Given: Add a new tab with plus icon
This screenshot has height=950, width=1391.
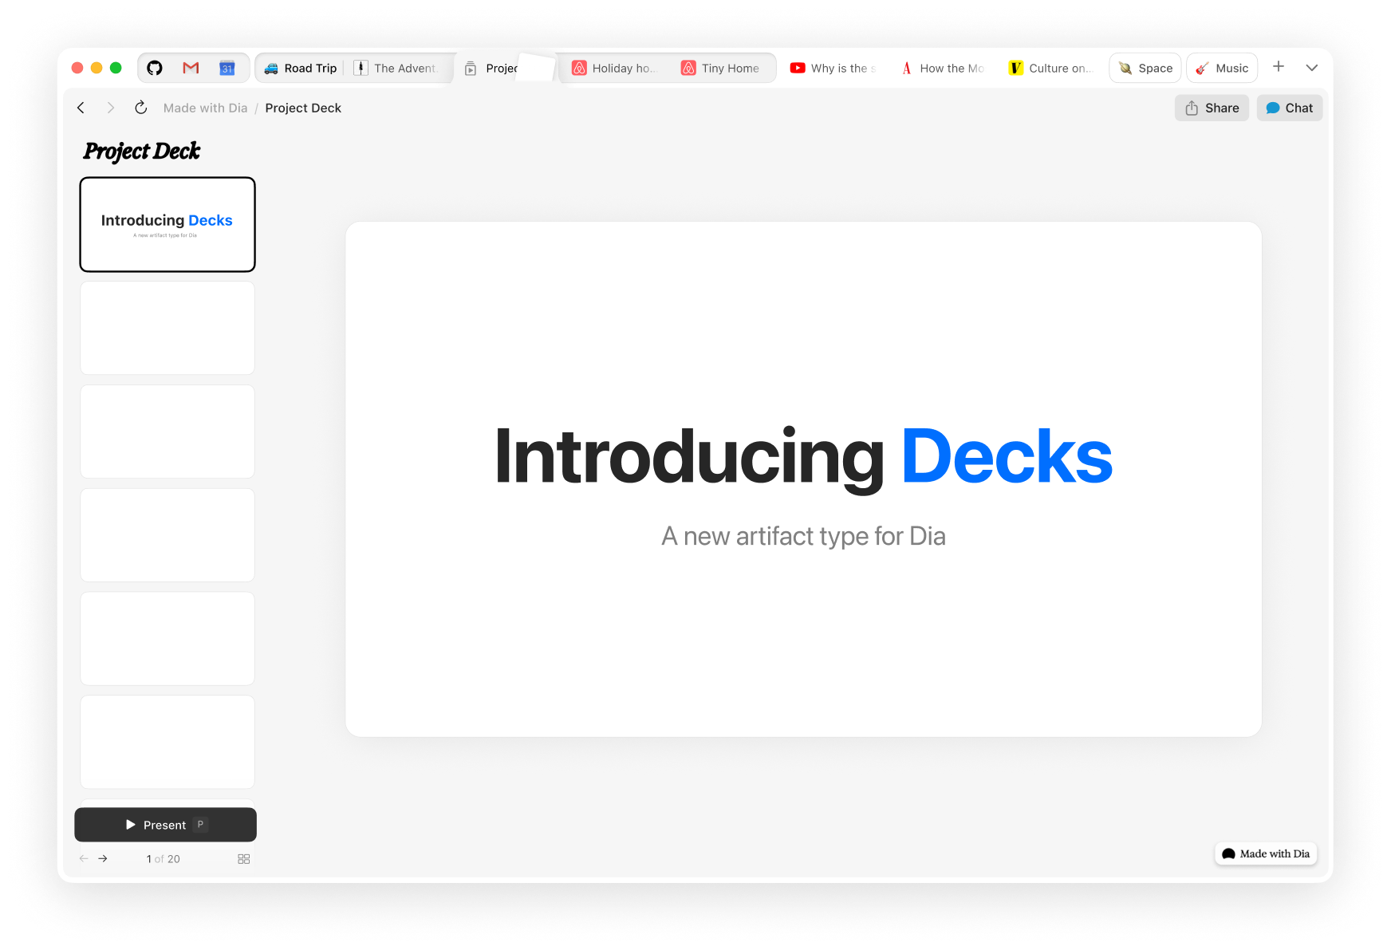Looking at the screenshot, I should pos(1279,67).
